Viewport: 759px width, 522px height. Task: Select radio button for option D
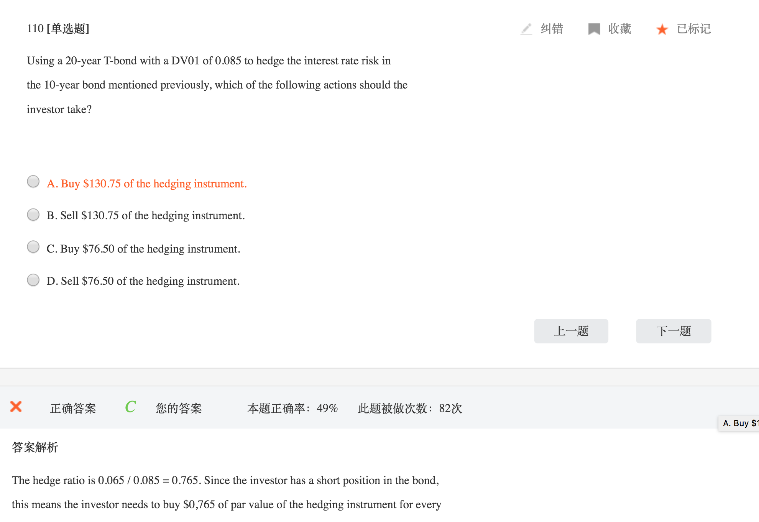(33, 280)
